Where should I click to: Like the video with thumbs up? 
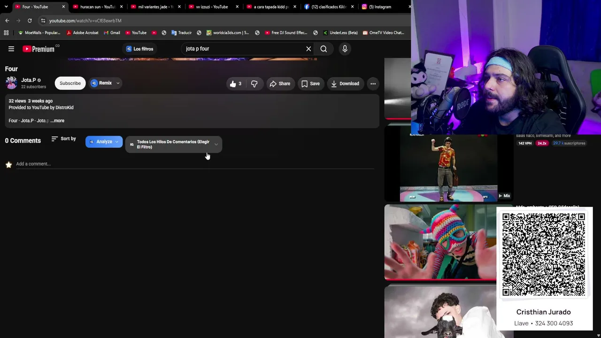coord(235,84)
